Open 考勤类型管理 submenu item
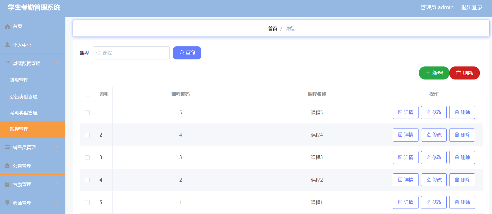The image size is (492, 214). 24,113
